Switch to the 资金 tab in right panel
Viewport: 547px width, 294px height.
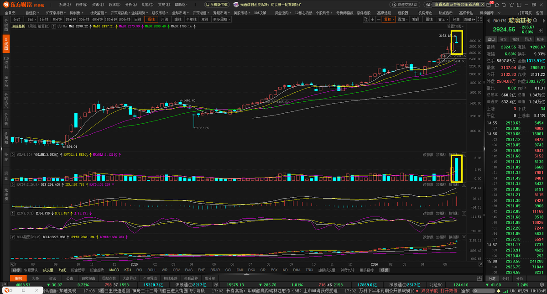click(x=503, y=39)
